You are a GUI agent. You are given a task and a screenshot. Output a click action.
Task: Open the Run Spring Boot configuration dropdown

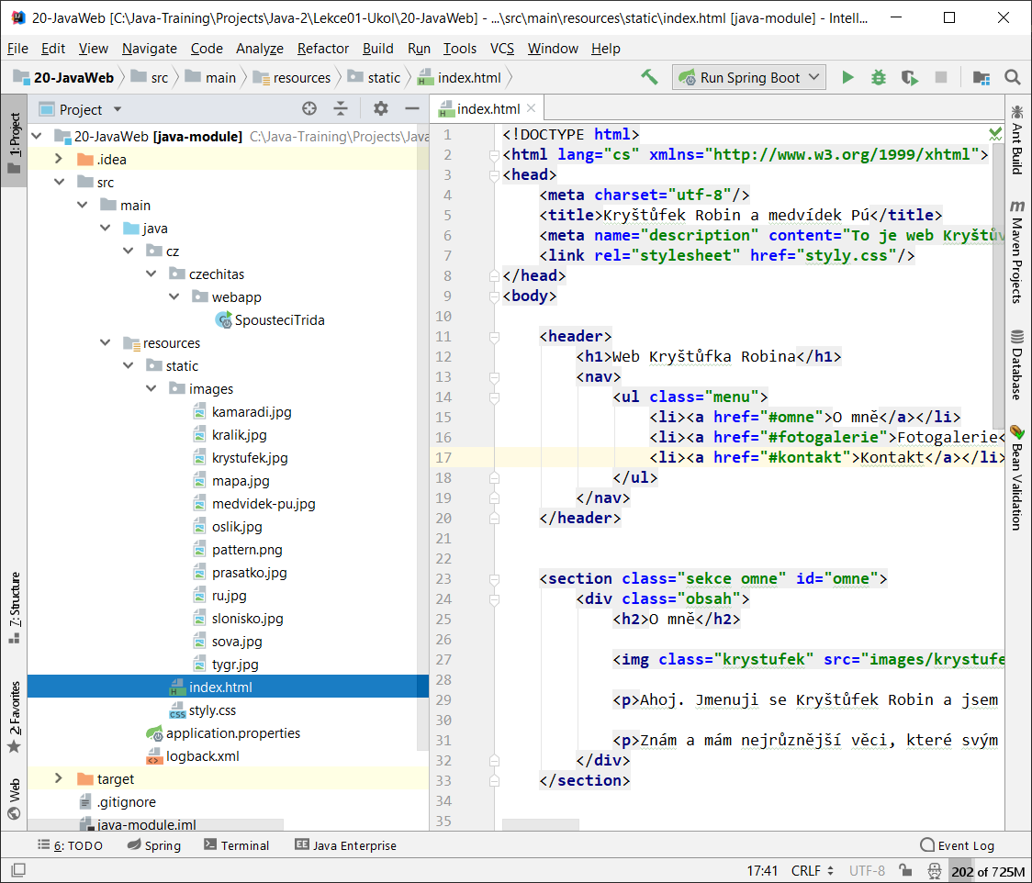[x=748, y=77]
